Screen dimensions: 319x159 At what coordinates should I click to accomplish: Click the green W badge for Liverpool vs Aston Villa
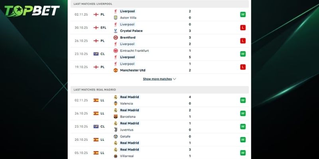pyautogui.click(x=242, y=15)
